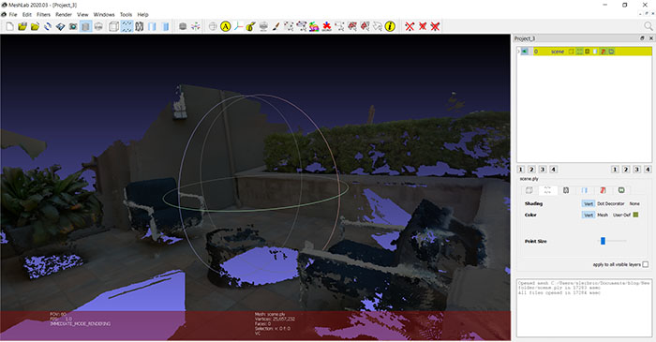Toggle scene layer bounding box icon
Image resolution: width=656 pixels, height=342 pixels.
tap(571, 52)
